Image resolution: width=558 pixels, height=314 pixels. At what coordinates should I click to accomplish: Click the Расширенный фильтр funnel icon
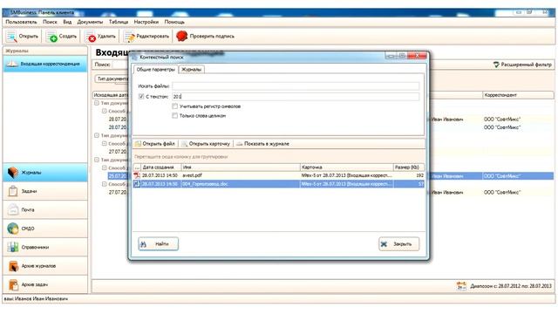coord(496,65)
